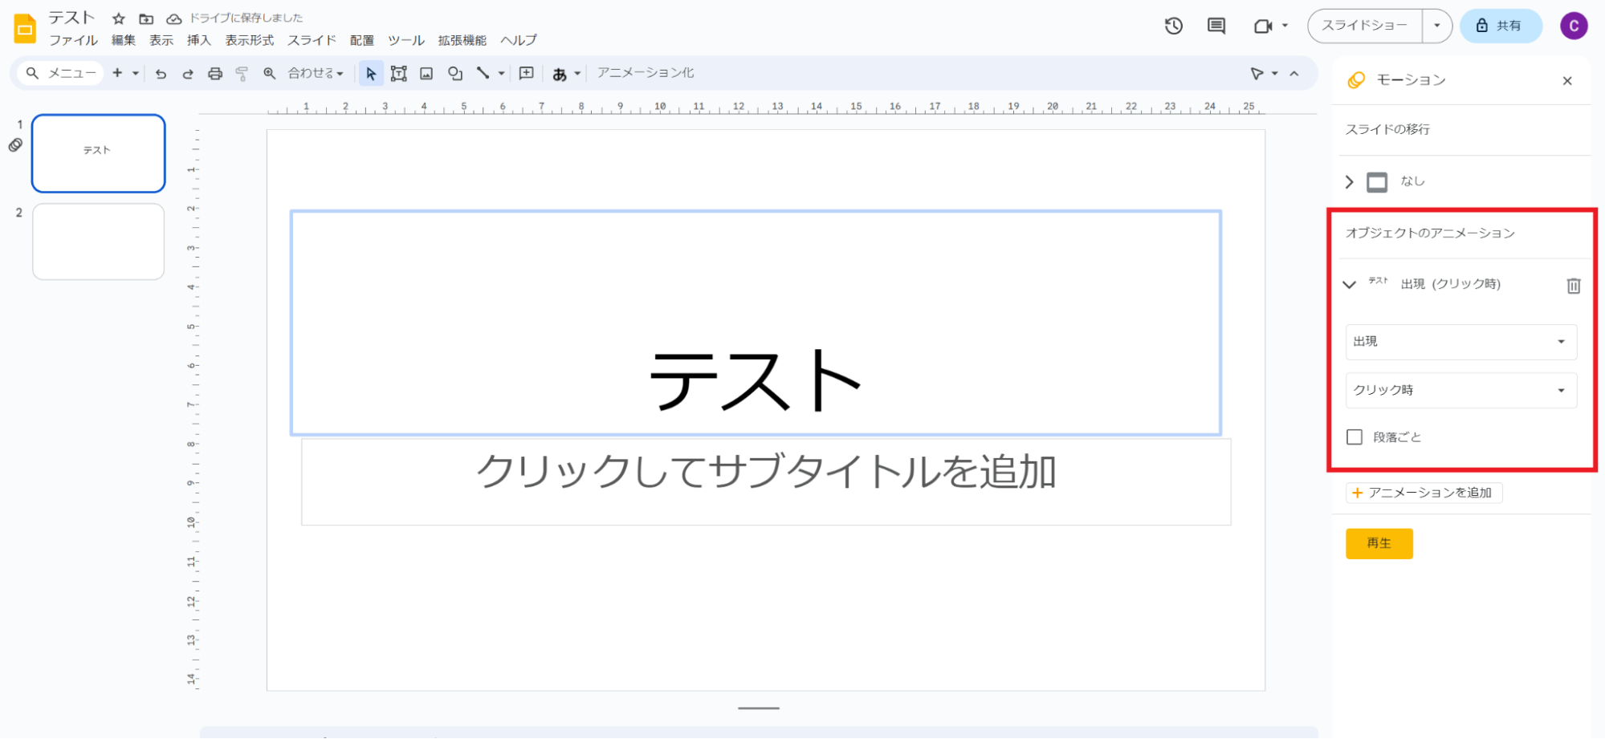1605x739 pixels.
Task: Select slide 2 thumbnail
Action: click(98, 242)
